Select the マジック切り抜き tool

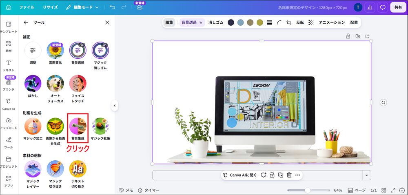click(x=55, y=175)
